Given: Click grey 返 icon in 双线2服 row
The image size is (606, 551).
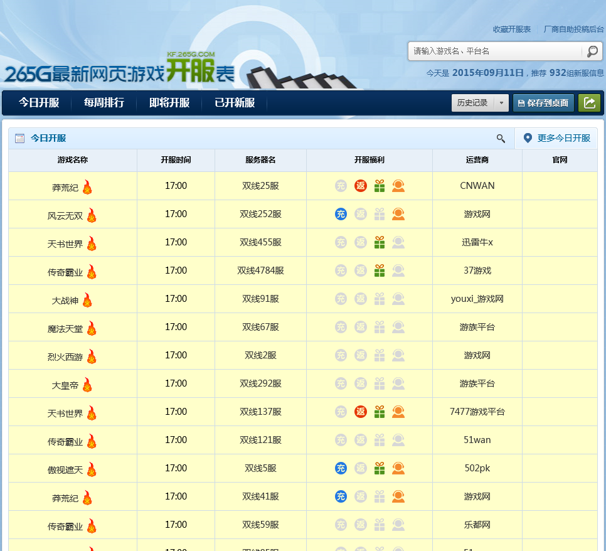Looking at the screenshot, I should pos(361,355).
